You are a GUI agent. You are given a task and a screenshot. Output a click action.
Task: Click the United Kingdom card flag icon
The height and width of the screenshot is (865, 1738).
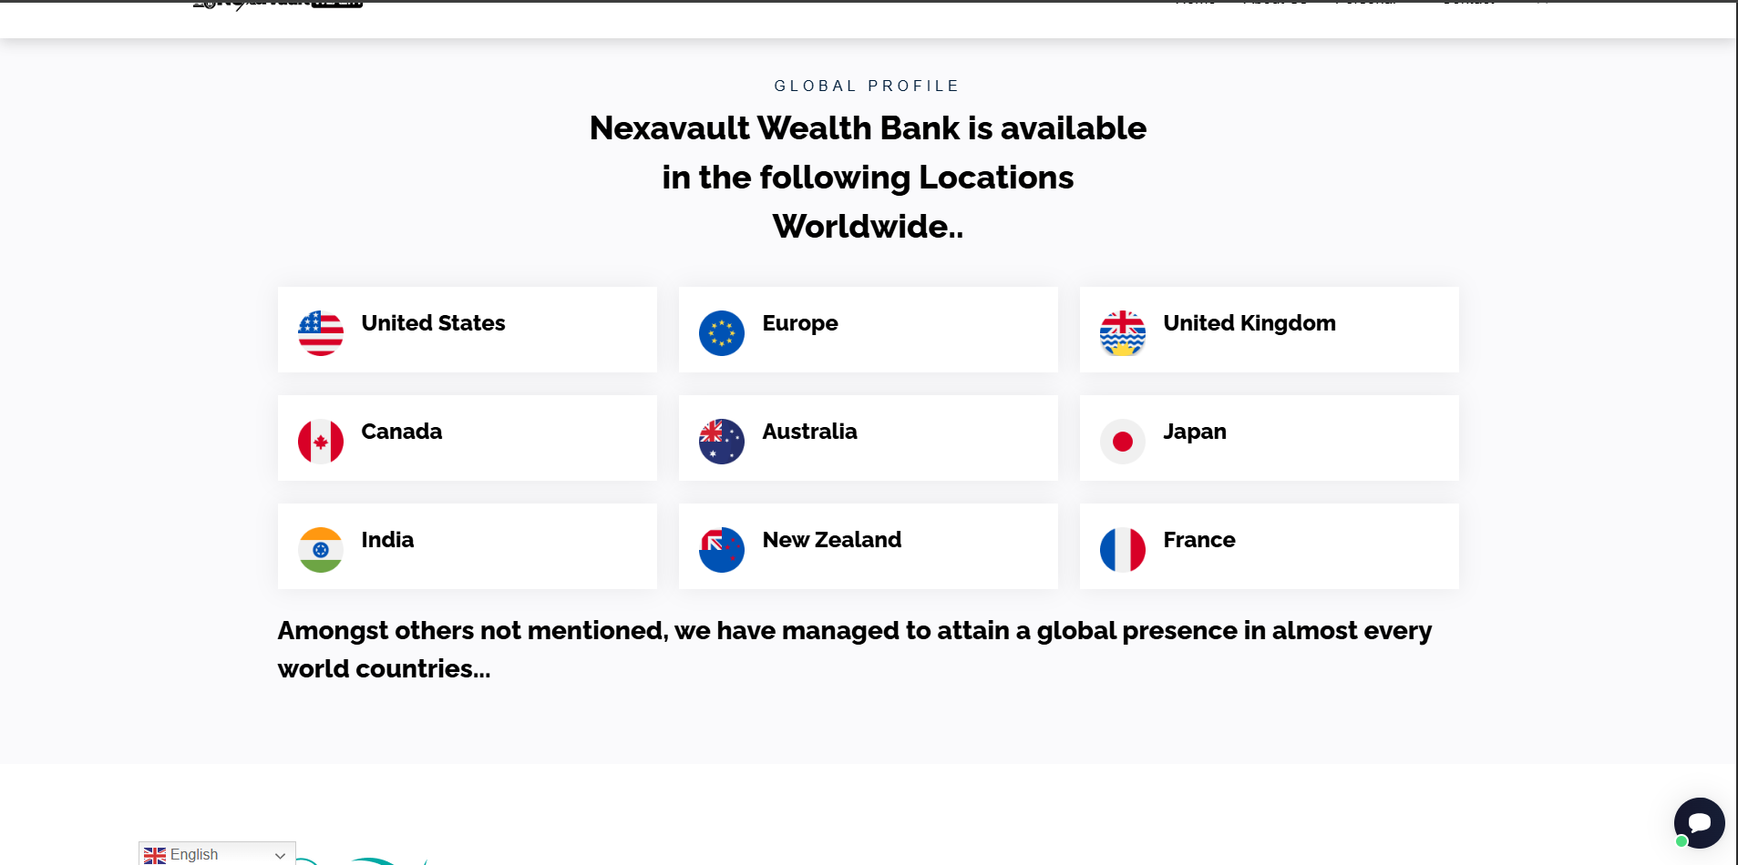(1123, 333)
